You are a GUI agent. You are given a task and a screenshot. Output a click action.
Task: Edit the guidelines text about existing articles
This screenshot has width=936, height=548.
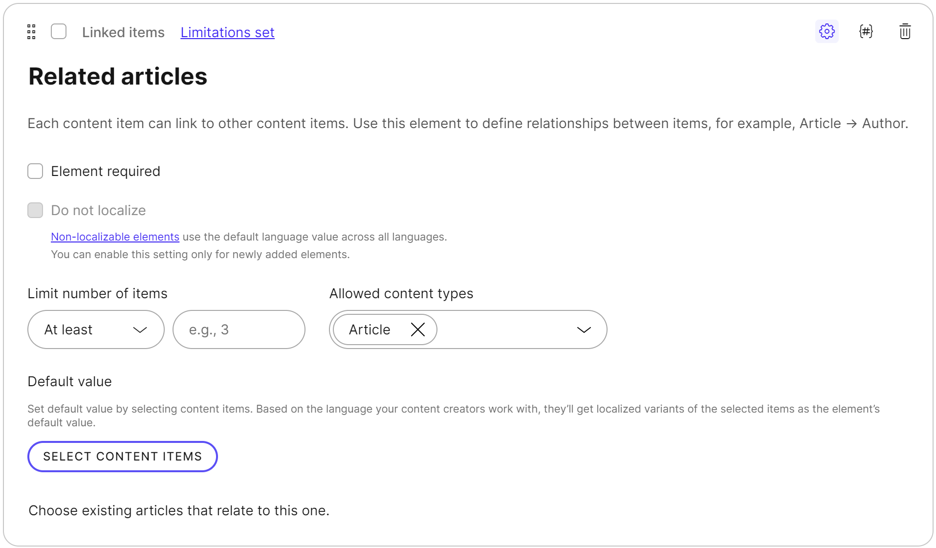click(x=179, y=510)
